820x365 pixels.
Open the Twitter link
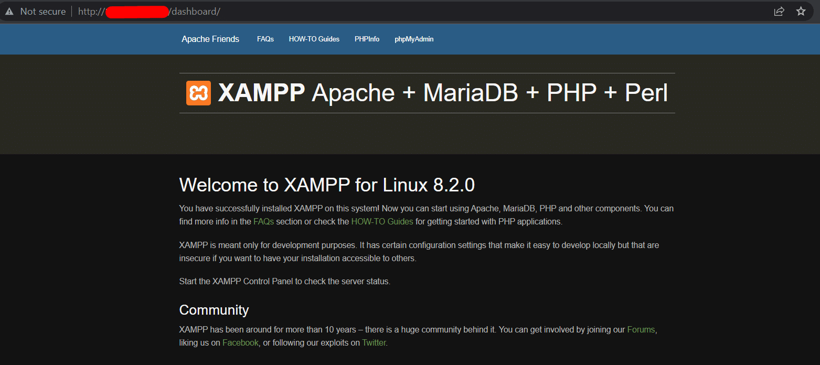pos(374,342)
